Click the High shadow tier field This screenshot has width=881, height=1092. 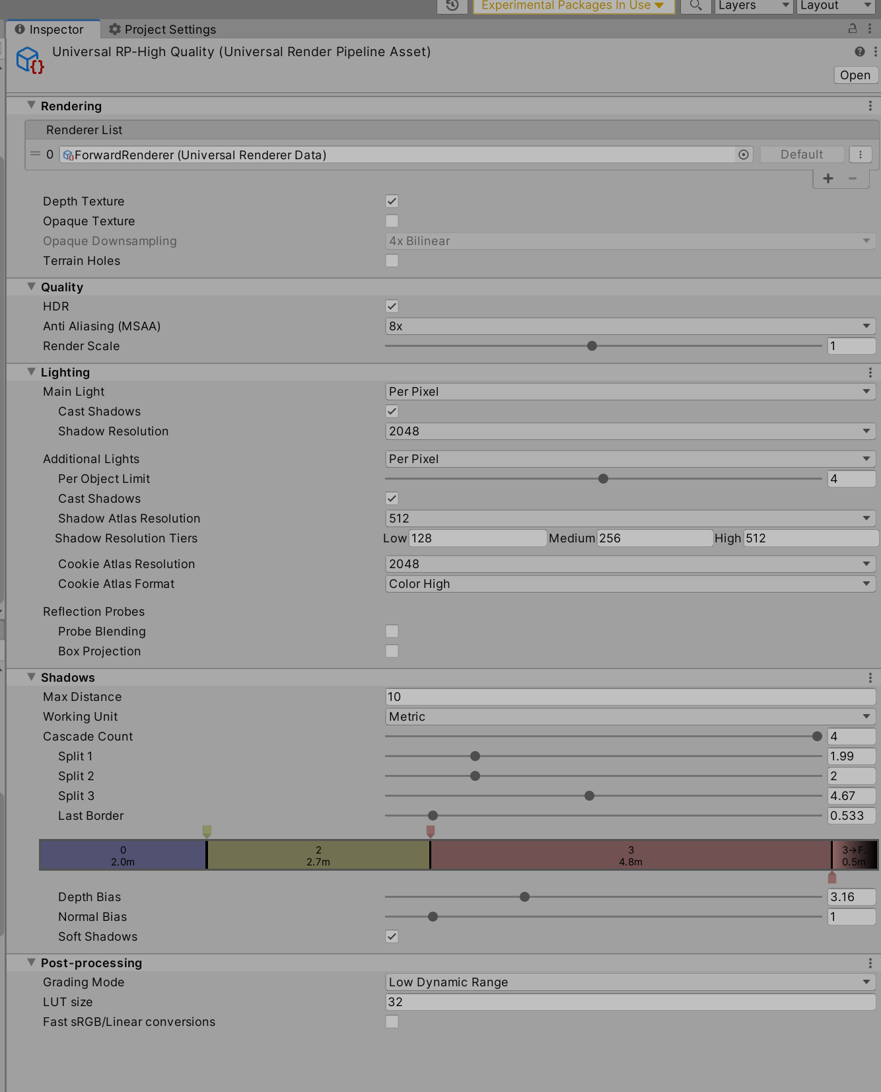(810, 538)
